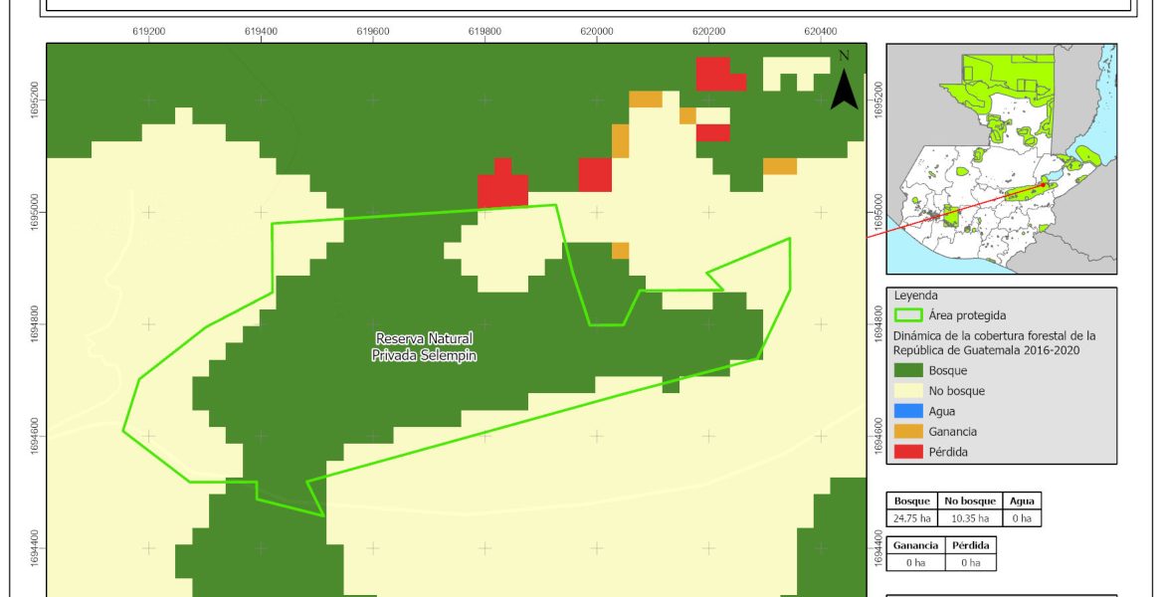
Task: Select the blue Agua legend swatch
Action: (x=906, y=412)
